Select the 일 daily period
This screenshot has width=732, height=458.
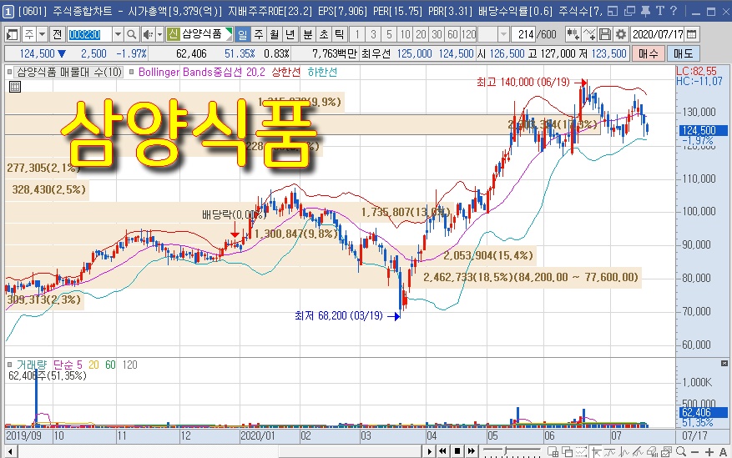243,34
